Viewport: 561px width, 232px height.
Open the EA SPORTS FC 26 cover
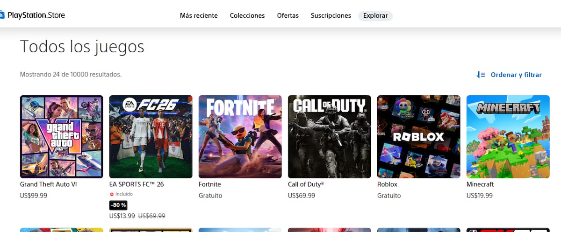[x=151, y=137]
